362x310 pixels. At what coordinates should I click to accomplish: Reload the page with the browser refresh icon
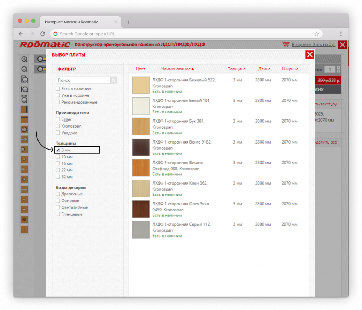coord(42,34)
